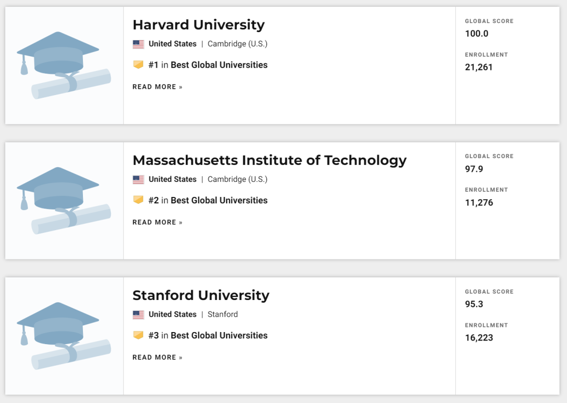Click Harvard University graduation cap image

click(x=64, y=65)
